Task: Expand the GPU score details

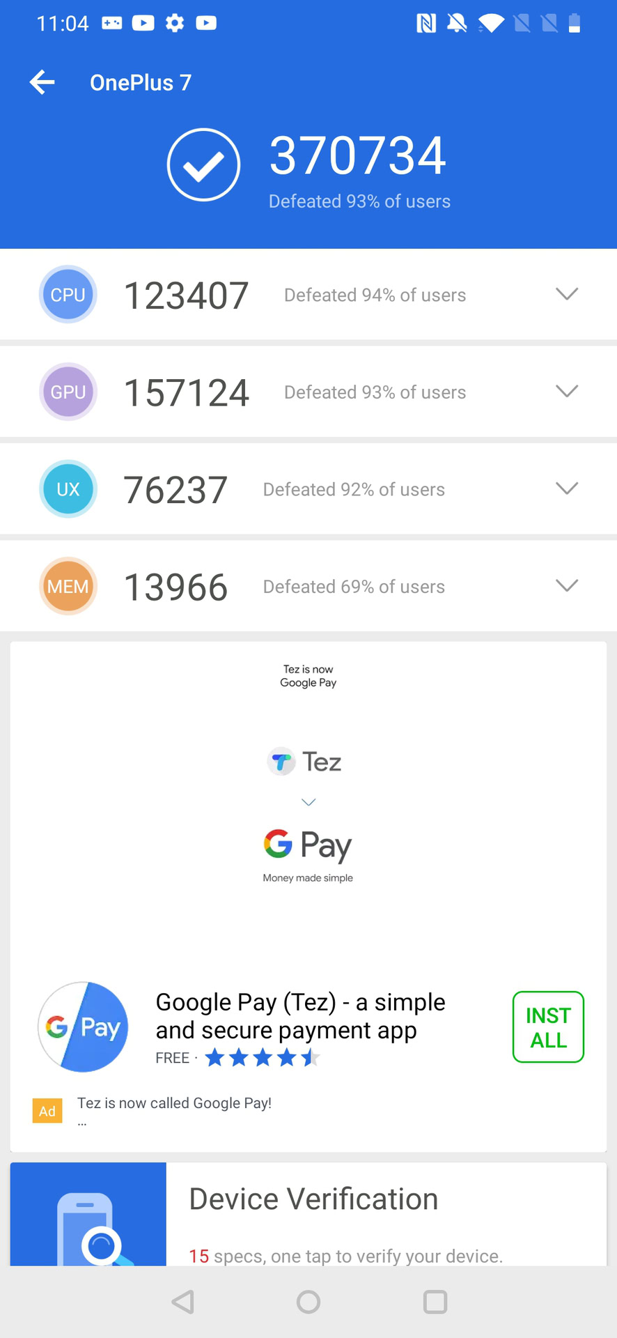Action: tap(567, 391)
